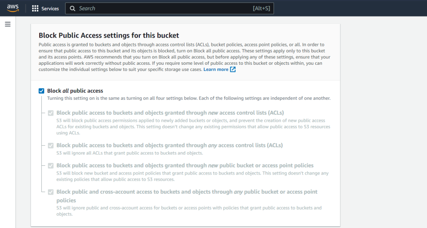Click label 'granted through new access control lists'
Viewport: 427px width, 228px height.
coord(170,113)
